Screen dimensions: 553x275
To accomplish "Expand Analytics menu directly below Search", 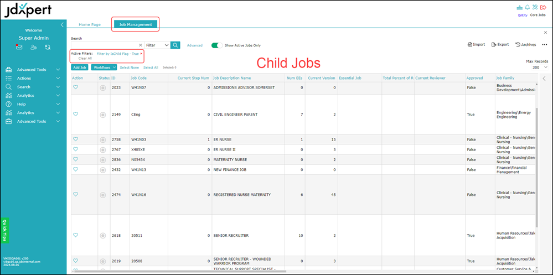I will pos(58,96).
